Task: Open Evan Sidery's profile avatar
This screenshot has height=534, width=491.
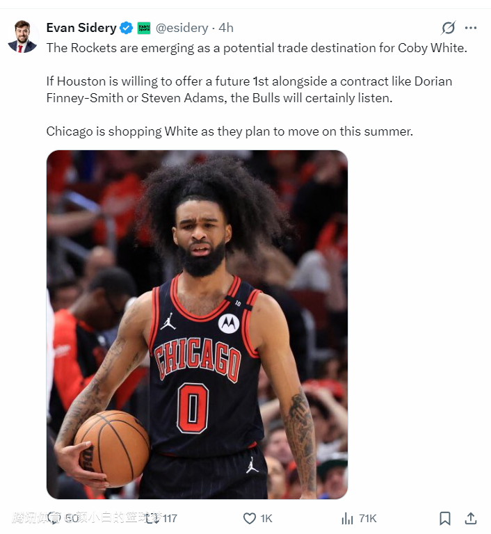Action: point(22,36)
